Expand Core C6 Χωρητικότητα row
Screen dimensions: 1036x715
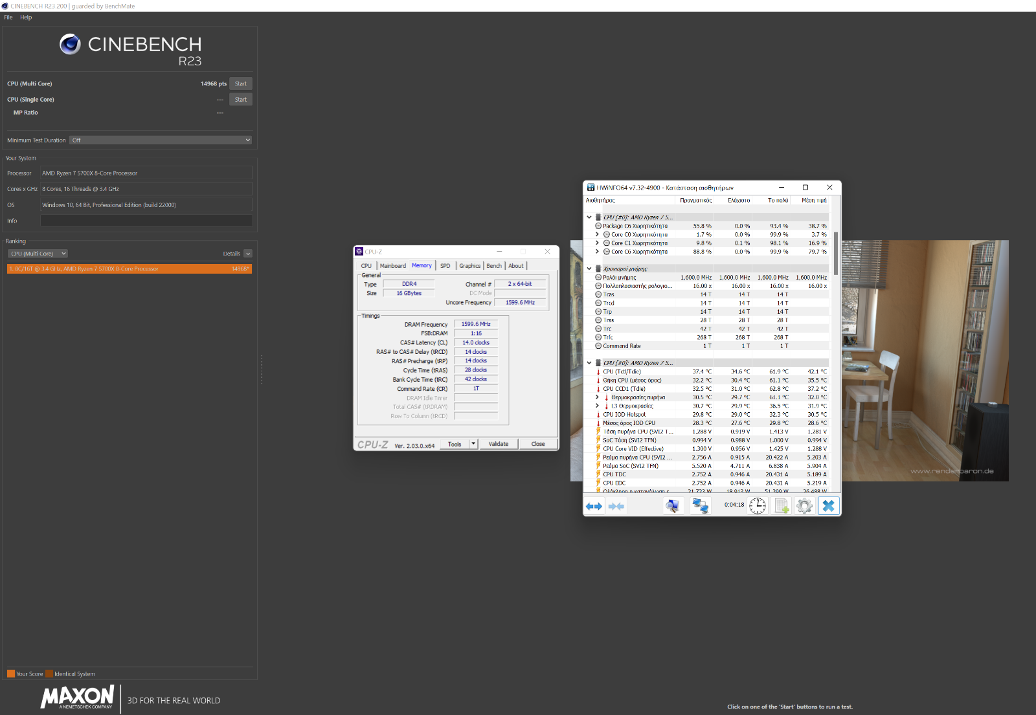597,252
